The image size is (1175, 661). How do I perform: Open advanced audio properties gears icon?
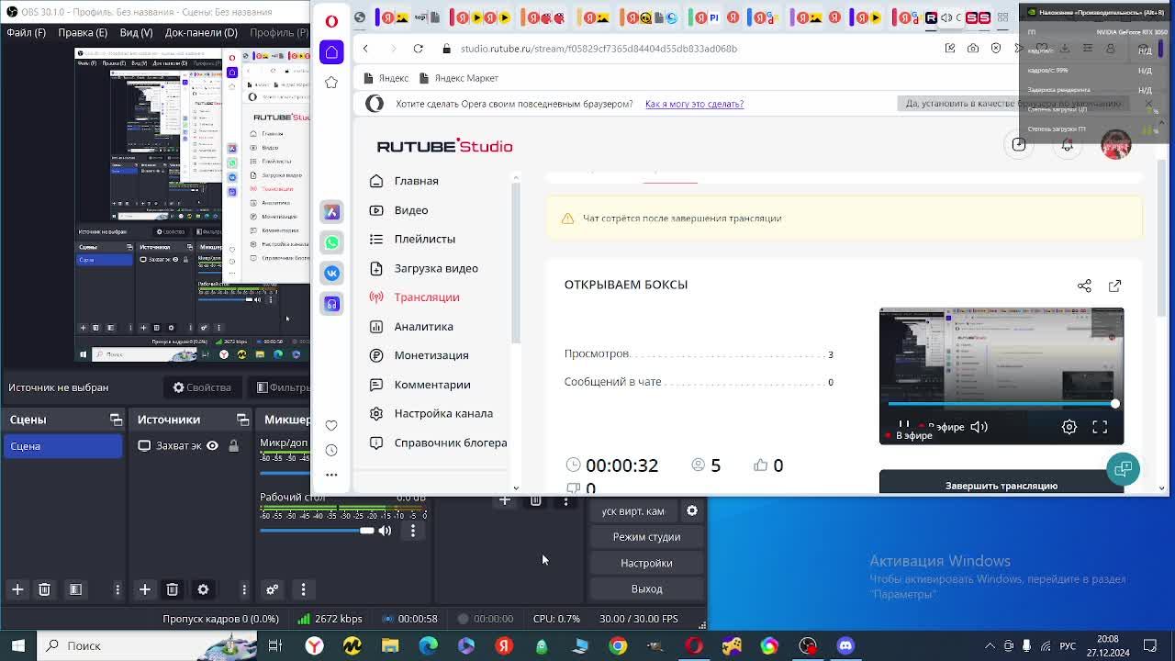tap(272, 589)
